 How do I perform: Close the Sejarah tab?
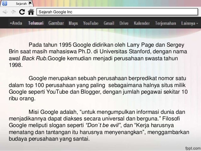pyautogui.click(x=30, y=3)
